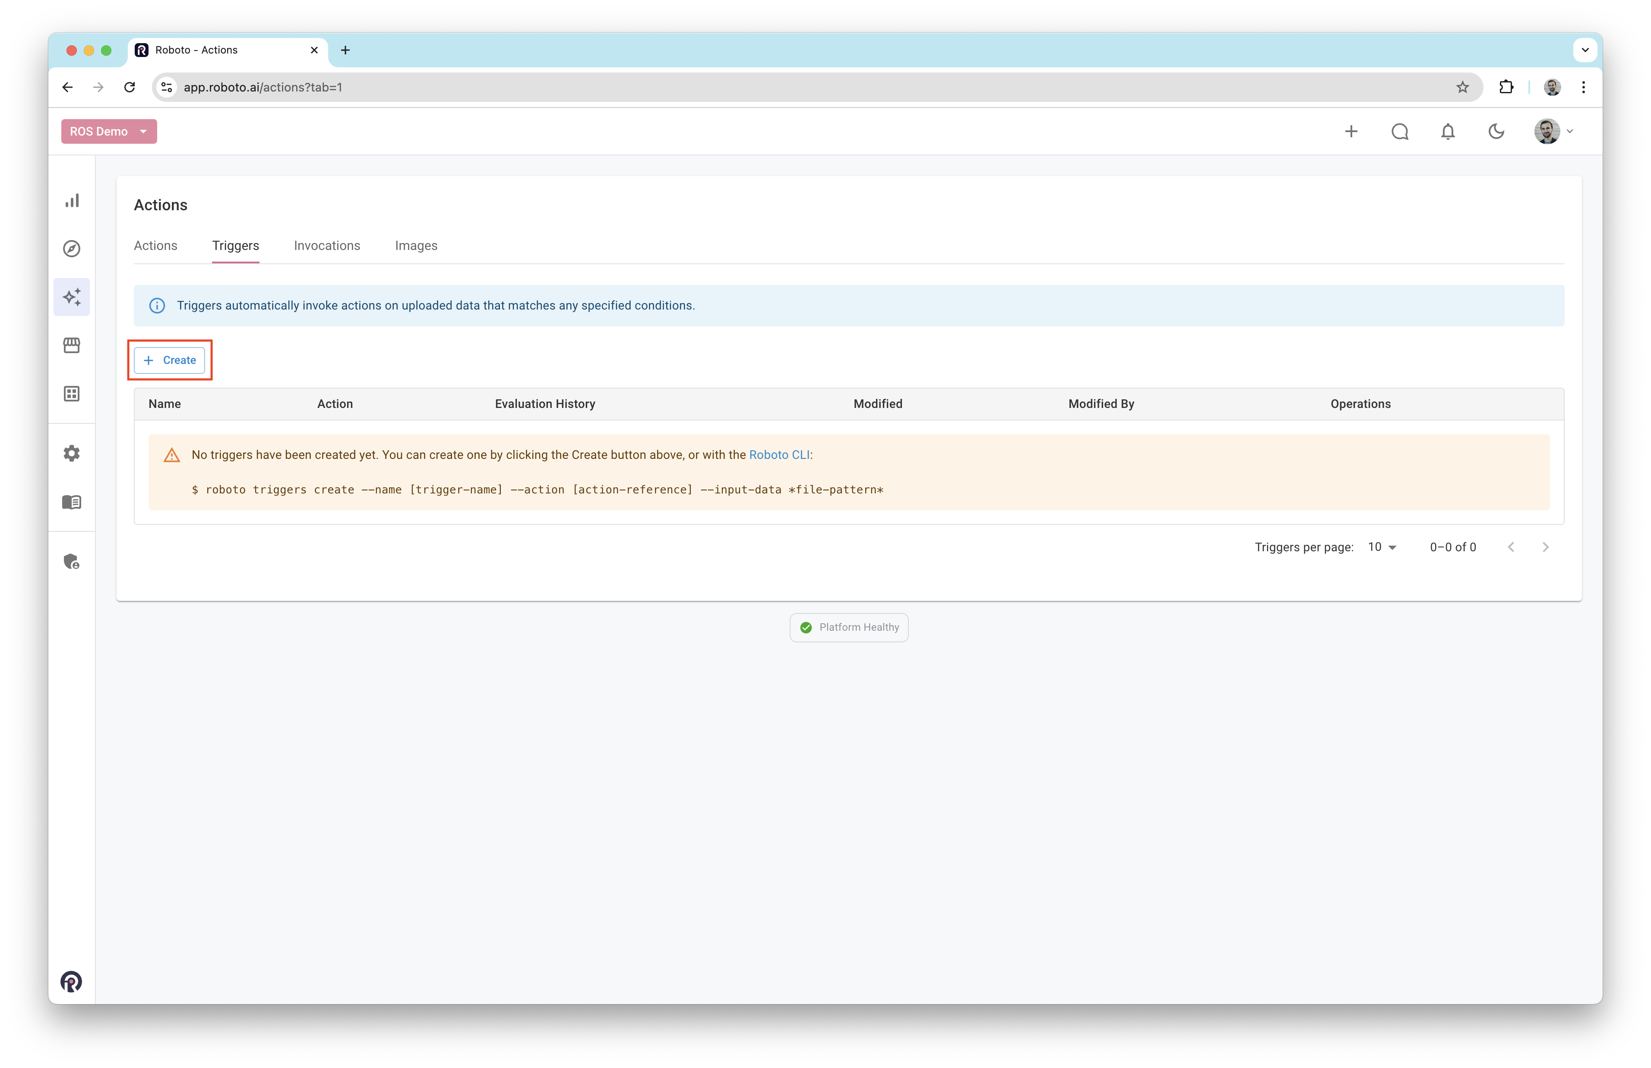
Task: Click the notifications bell icon
Action: 1448,132
